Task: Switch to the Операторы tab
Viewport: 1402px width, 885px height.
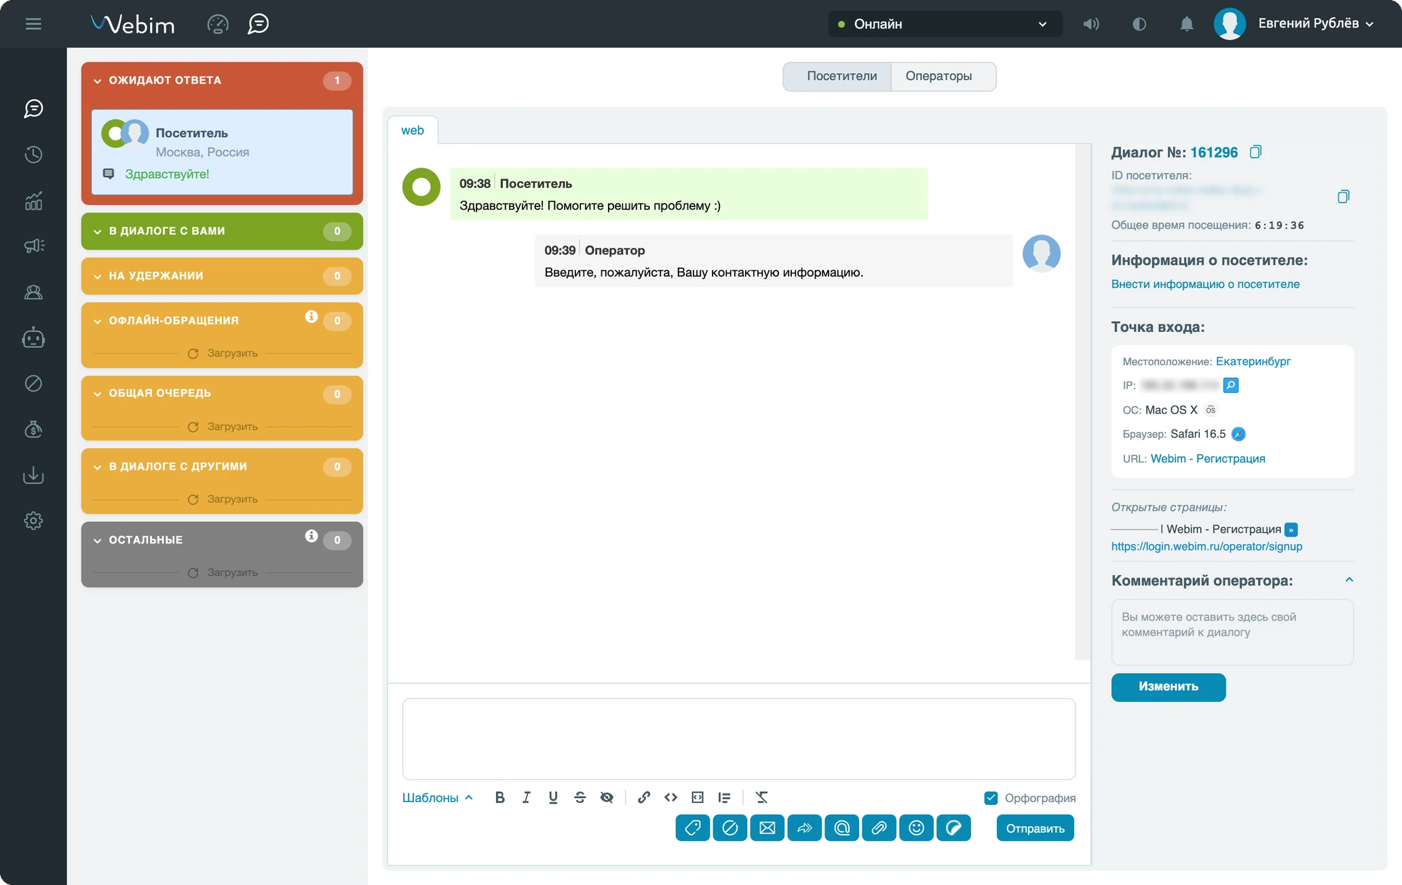Action: tap(943, 76)
